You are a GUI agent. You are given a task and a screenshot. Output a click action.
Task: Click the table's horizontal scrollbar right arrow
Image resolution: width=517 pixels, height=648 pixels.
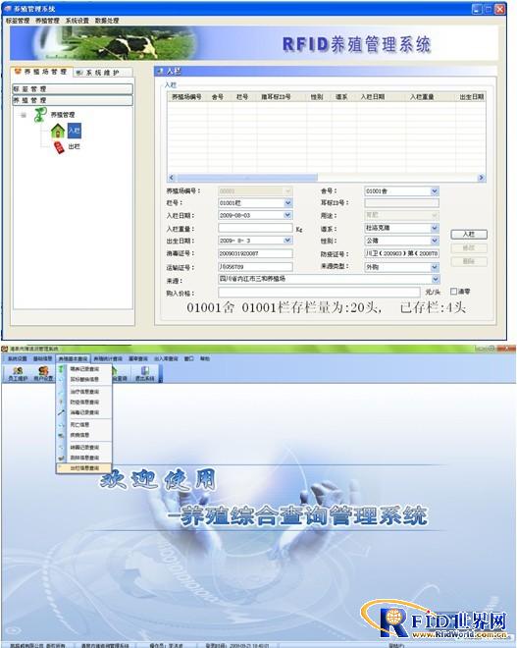click(x=481, y=178)
